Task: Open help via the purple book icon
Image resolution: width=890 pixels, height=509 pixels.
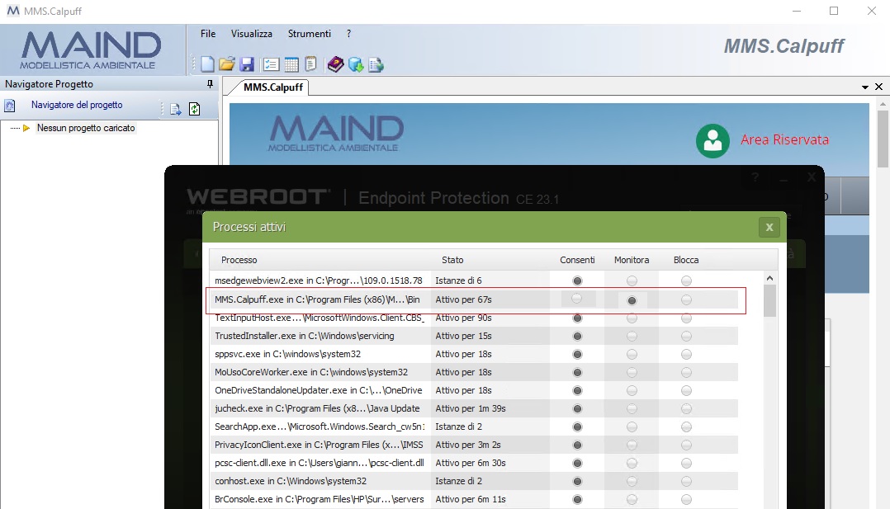Action: [335, 64]
